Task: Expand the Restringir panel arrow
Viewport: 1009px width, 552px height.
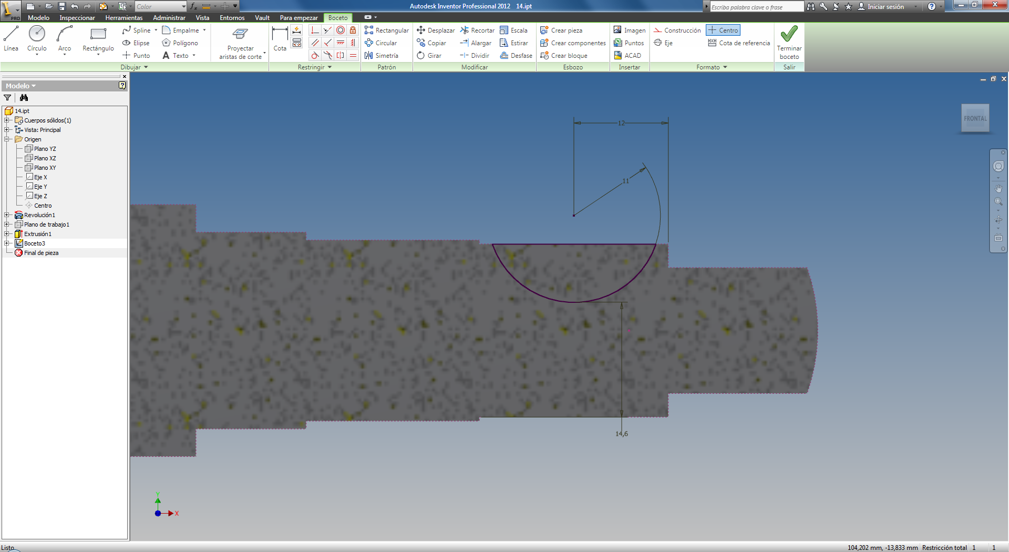Action: (x=330, y=67)
